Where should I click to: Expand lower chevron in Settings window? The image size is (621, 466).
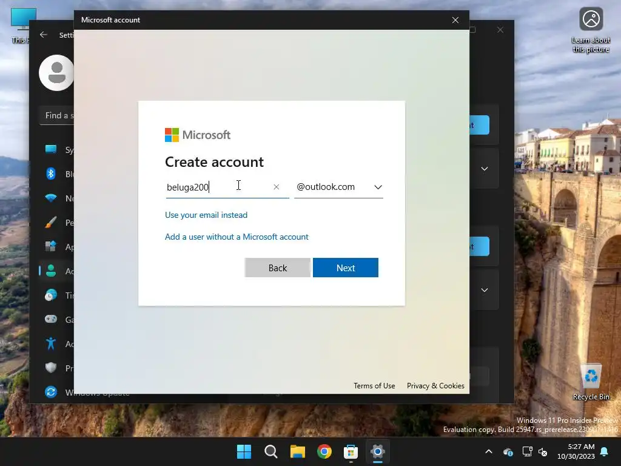(x=485, y=290)
